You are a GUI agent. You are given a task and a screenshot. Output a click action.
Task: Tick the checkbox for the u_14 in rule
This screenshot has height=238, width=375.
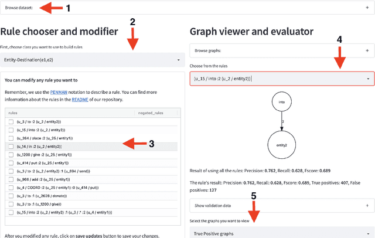12,146
